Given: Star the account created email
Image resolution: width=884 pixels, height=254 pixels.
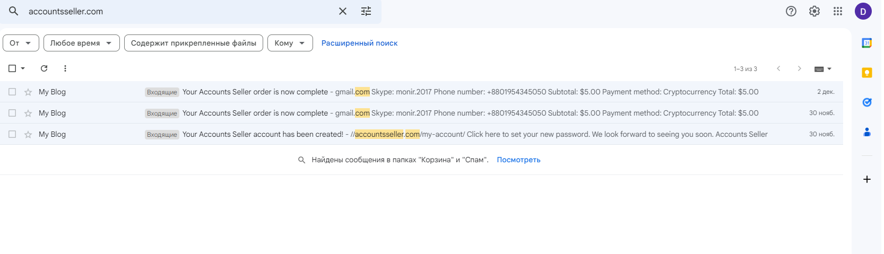Looking at the screenshot, I should [x=28, y=135].
